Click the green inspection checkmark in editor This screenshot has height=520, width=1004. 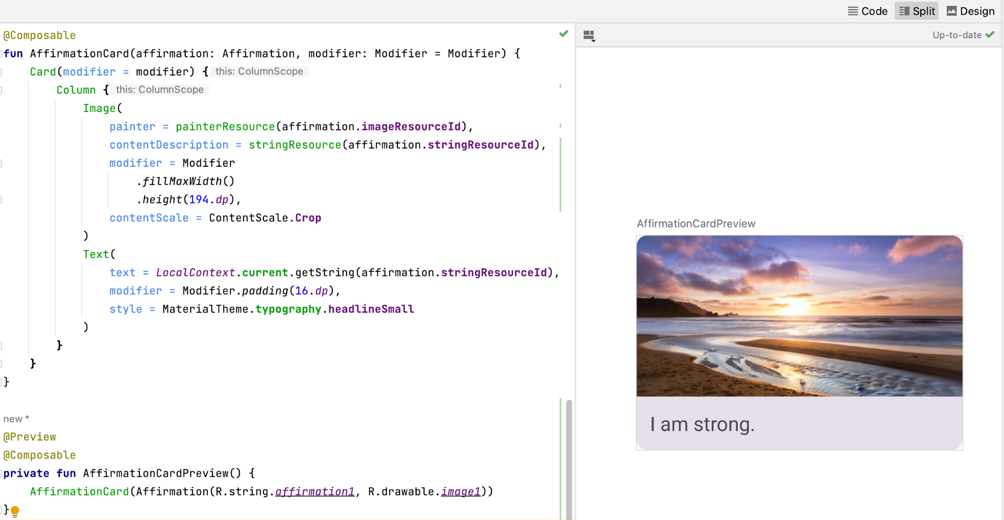(563, 34)
